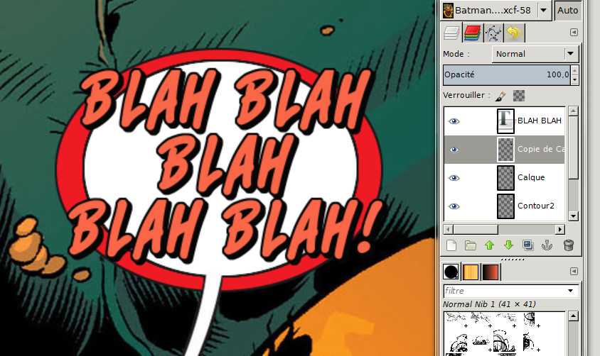Switch to the Layers tab
Viewport: 600px width, 356px height.
coord(451,33)
